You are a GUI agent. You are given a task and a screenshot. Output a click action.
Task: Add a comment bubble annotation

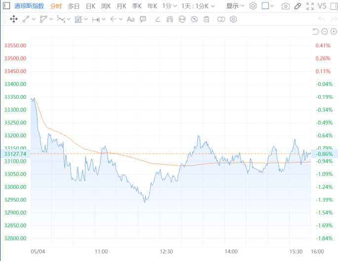coord(143,19)
